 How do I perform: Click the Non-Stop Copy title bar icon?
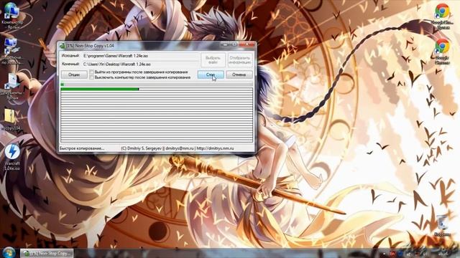(63, 46)
